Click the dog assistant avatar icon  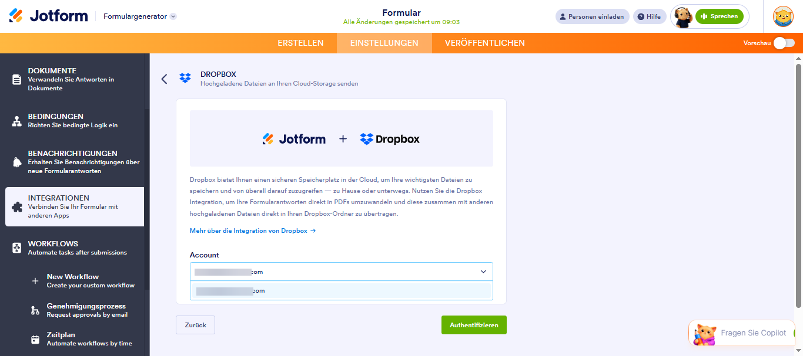(682, 17)
